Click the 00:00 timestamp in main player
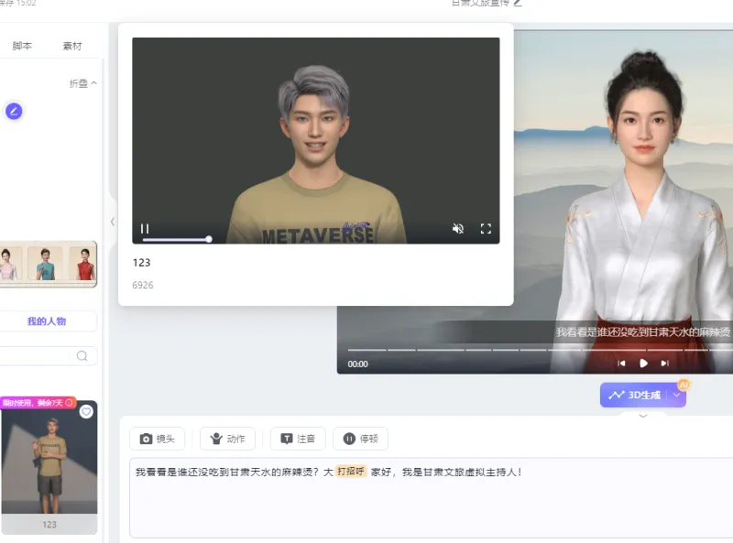This screenshot has width=733, height=543. pos(357,364)
